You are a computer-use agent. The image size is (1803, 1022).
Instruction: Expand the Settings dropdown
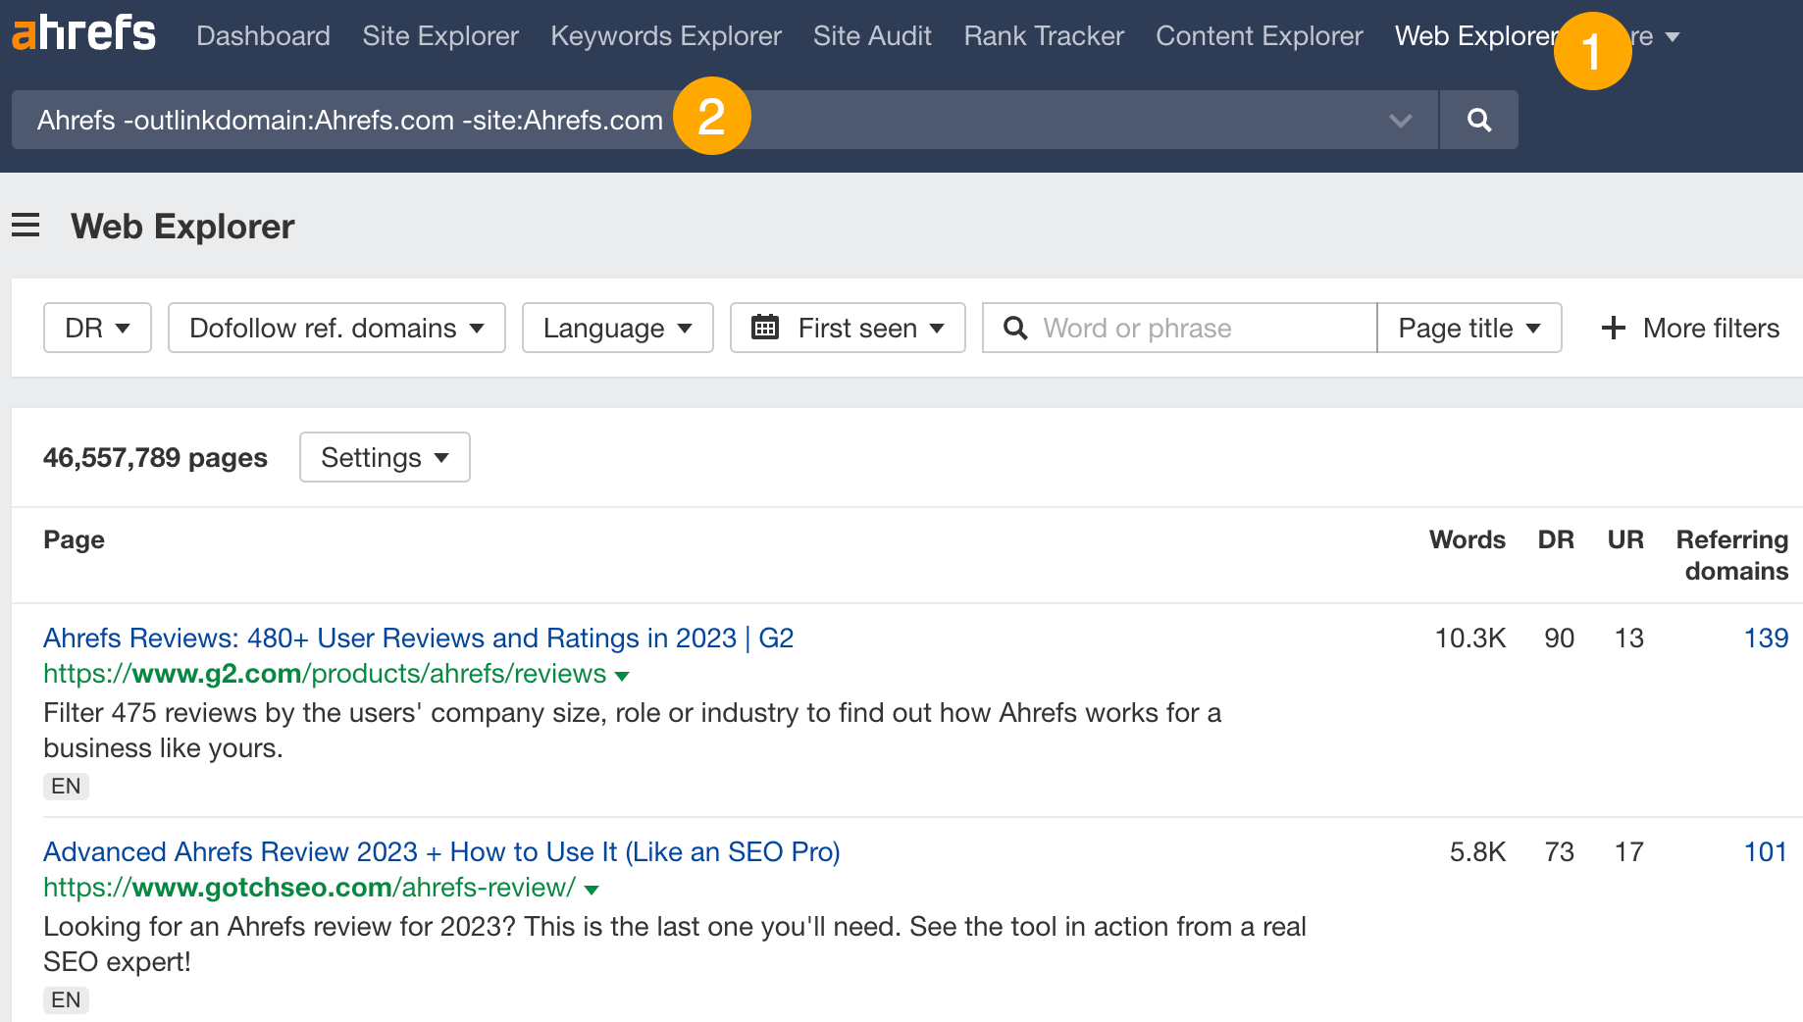(384, 457)
